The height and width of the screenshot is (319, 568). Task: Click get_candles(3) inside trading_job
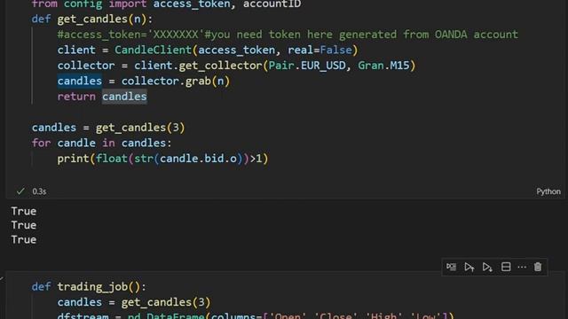click(166, 302)
